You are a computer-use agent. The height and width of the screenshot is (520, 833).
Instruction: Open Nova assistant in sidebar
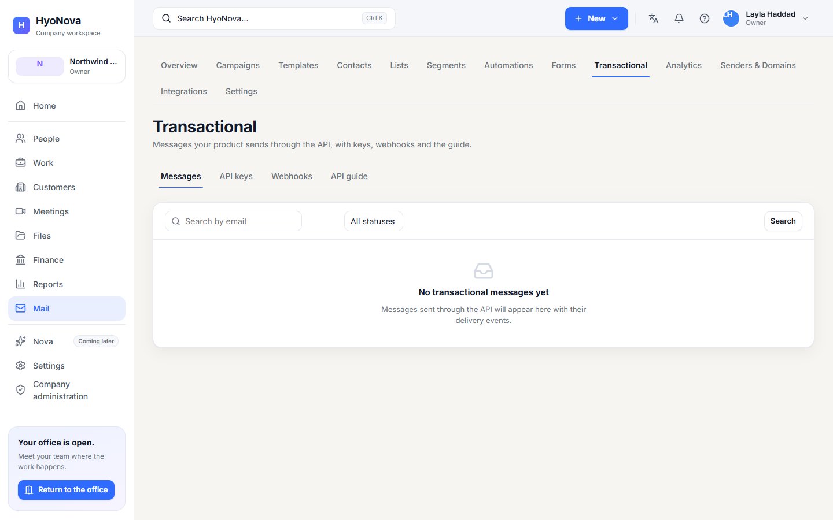point(67,341)
